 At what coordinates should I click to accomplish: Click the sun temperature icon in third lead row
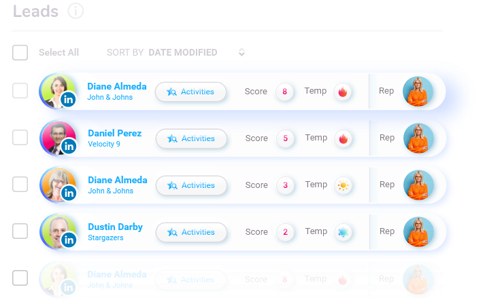(344, 185)
